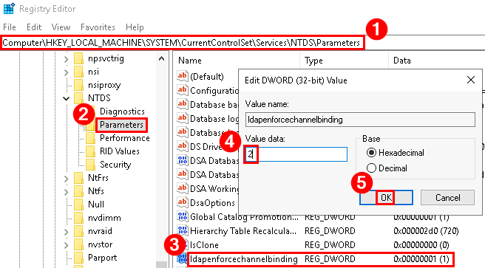Expand the npsvctrig key

(x=67, y=58)
